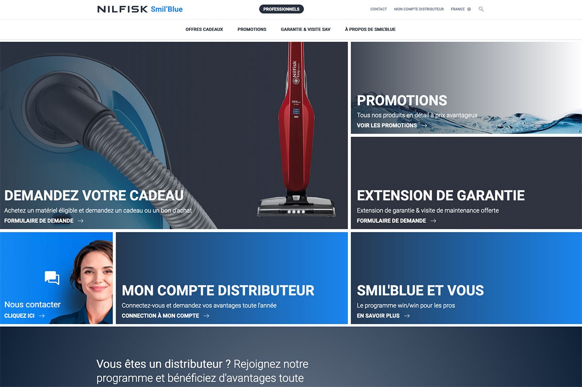Click arrow next to Voir les promotions
The width and height of the screenshot is (582, 387).
[x=424, y=125]
